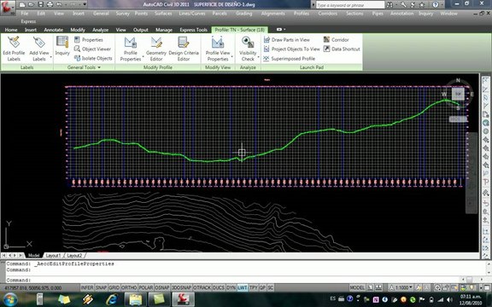Switch to the Annotate ribbon tab
Screen dimensions: 492x307
coord(53,30)
